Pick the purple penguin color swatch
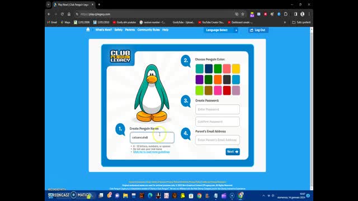Image resolution: width=358 pixels, height=201 pixels. (199, 79)
